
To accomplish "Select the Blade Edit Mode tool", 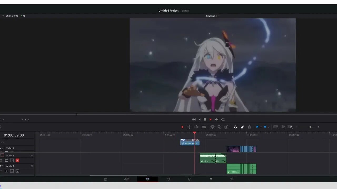I will [x=204, y=127].
